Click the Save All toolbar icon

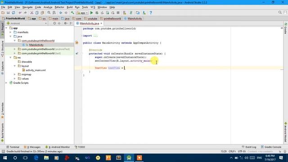click(8, 13)
